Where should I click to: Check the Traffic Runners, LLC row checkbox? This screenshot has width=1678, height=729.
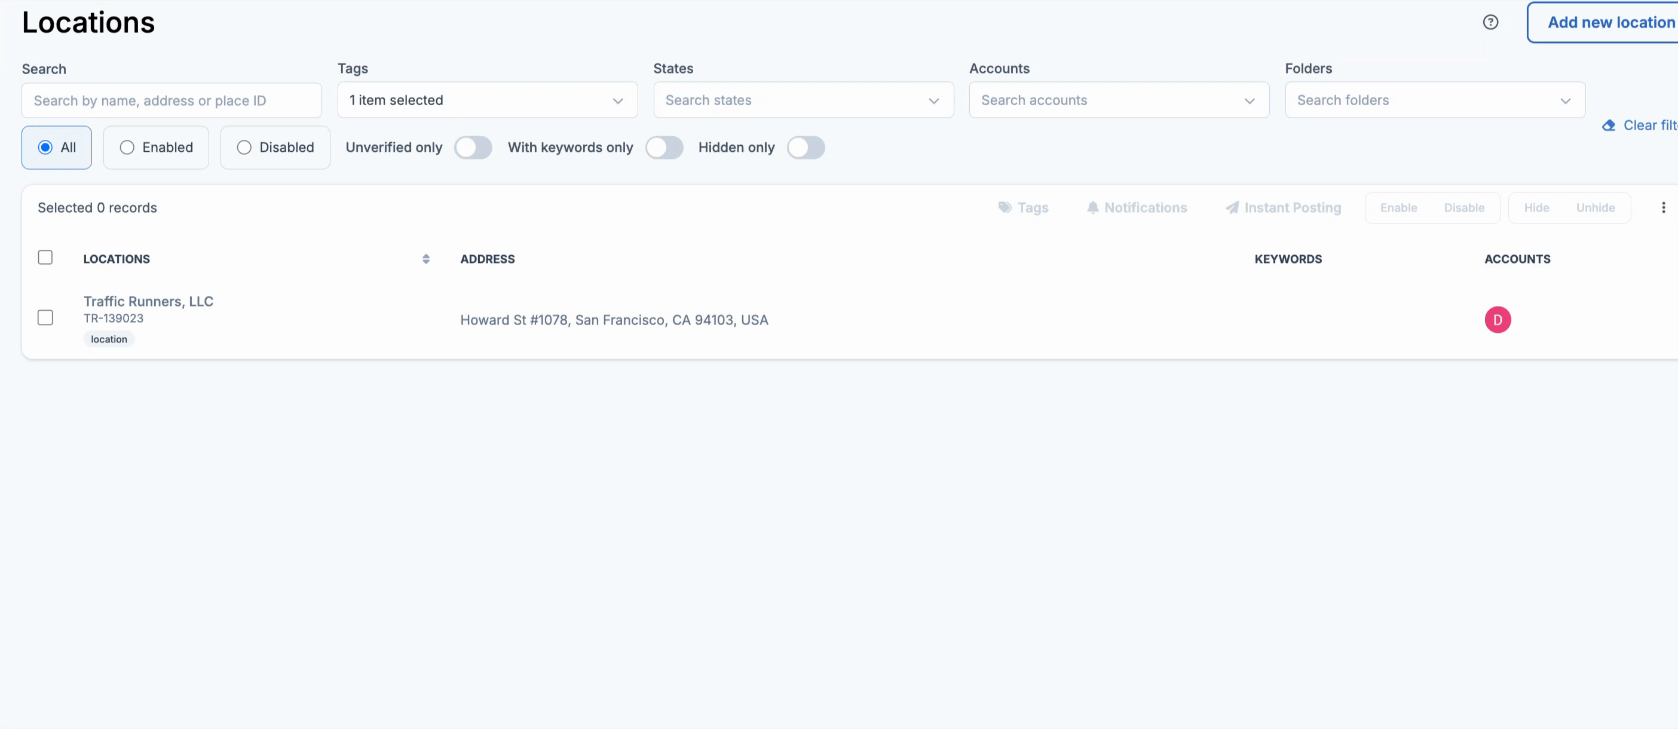(x=45, y=317)
